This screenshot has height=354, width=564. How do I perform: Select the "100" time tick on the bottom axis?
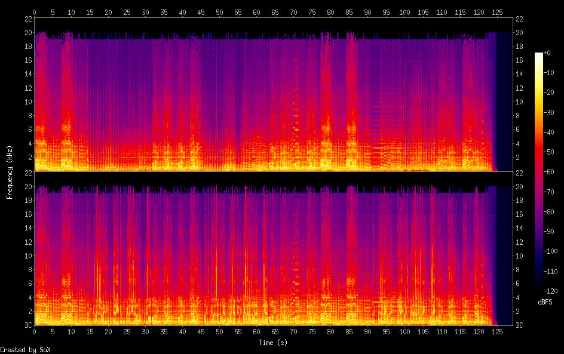coord(404,333)
